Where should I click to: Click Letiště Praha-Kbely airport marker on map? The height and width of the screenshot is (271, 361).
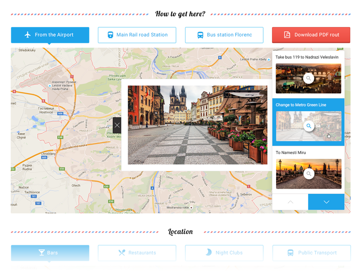click(x=268, y=60)
